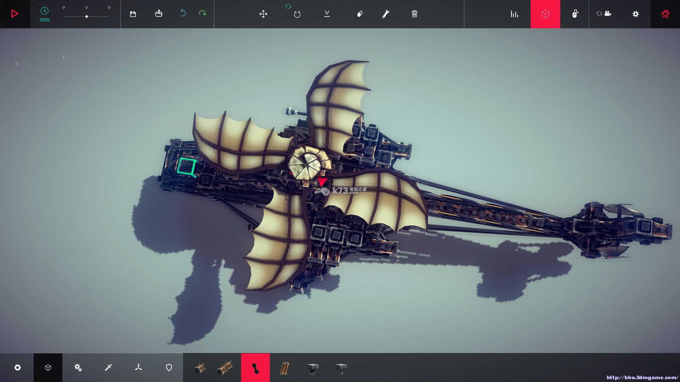680x382 pixels.
Task: Toggle the rotating camera mode
Action: (x=604, y=14)
